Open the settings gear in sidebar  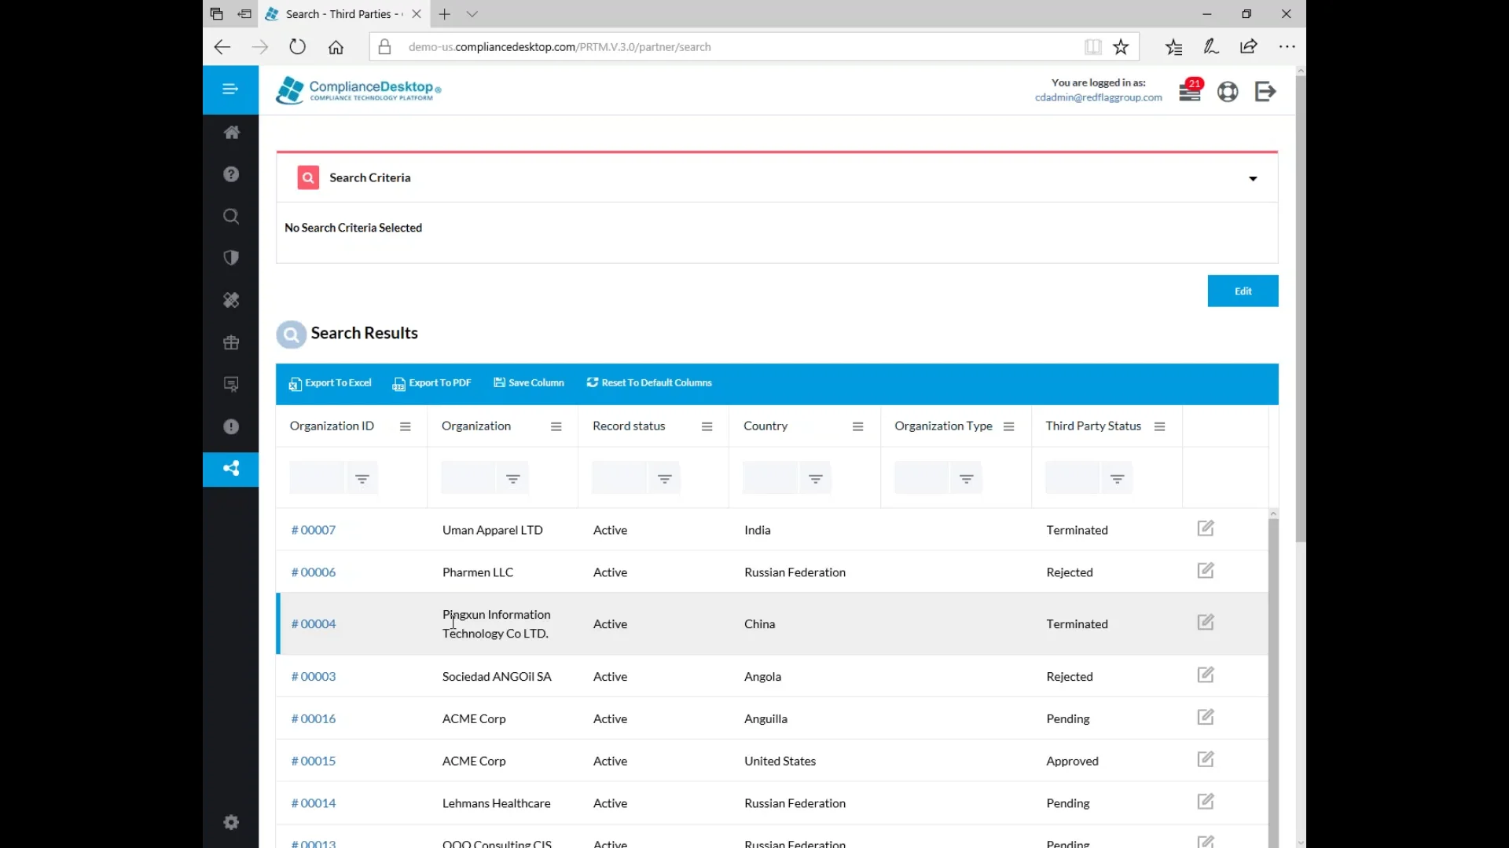click(231, 822)
